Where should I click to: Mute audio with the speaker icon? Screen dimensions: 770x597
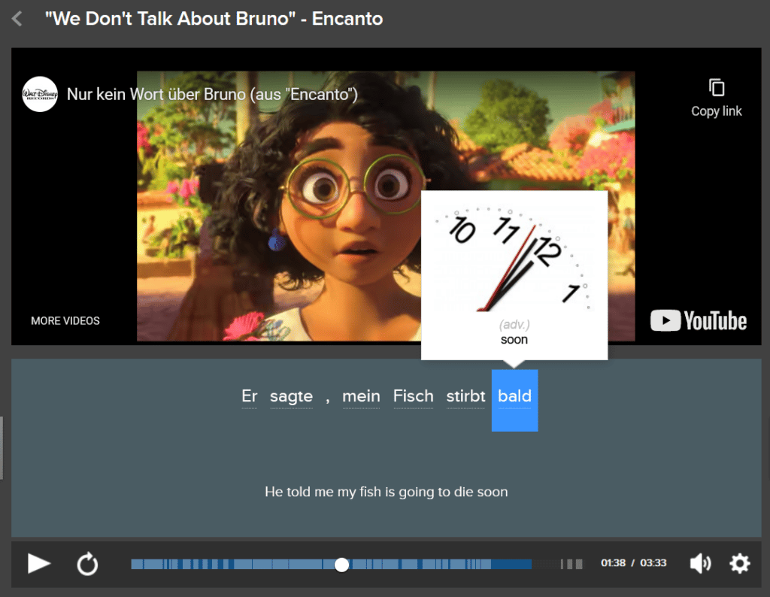(x=700, y=563)
